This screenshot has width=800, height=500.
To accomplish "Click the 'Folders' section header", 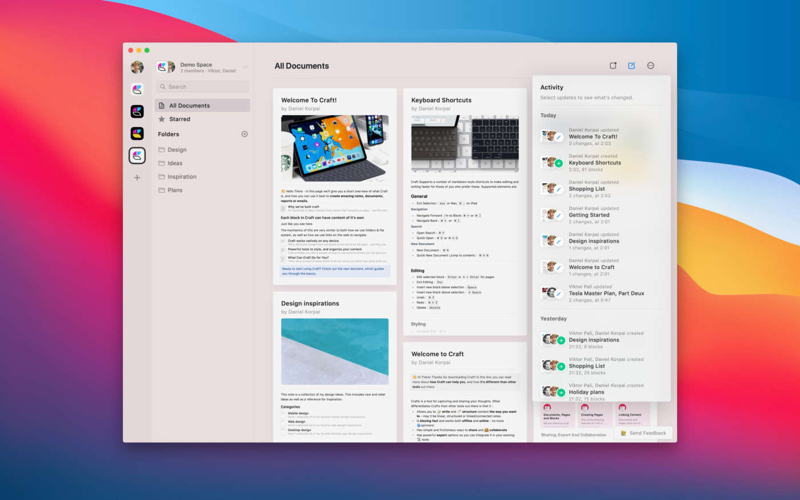I will [x=169, y=134].
